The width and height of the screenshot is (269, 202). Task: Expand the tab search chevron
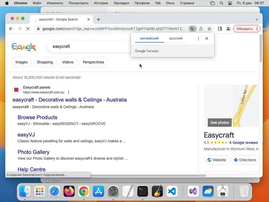point(257,19)
